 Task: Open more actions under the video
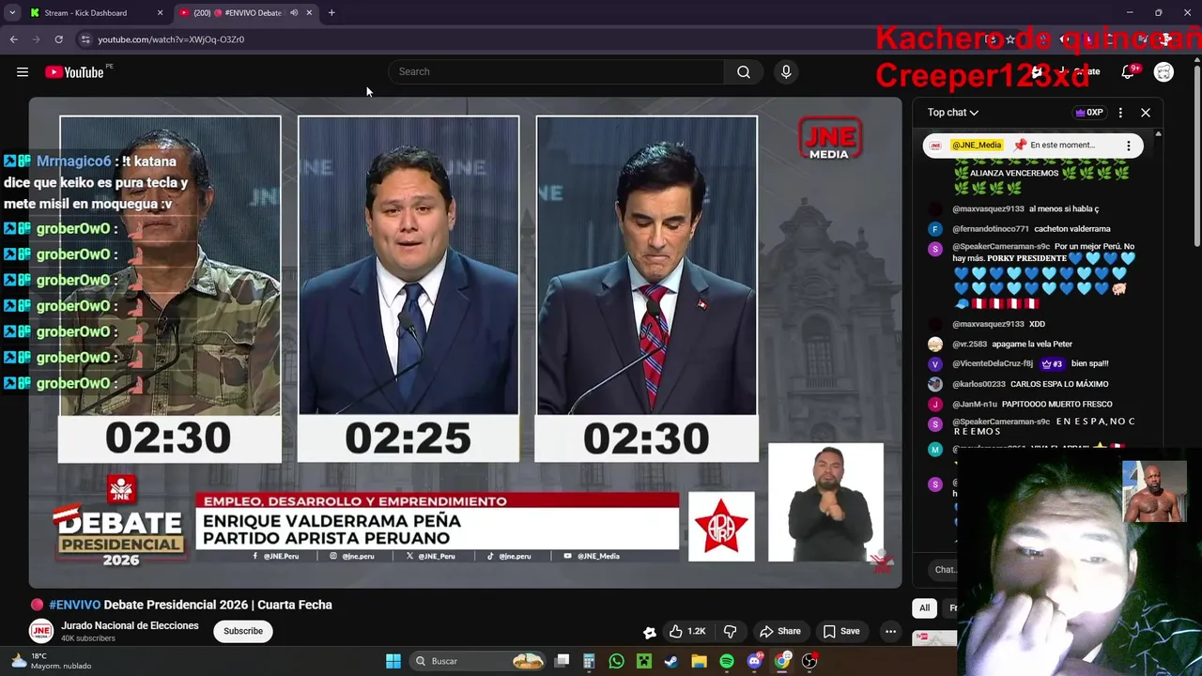tap(890, 631)
